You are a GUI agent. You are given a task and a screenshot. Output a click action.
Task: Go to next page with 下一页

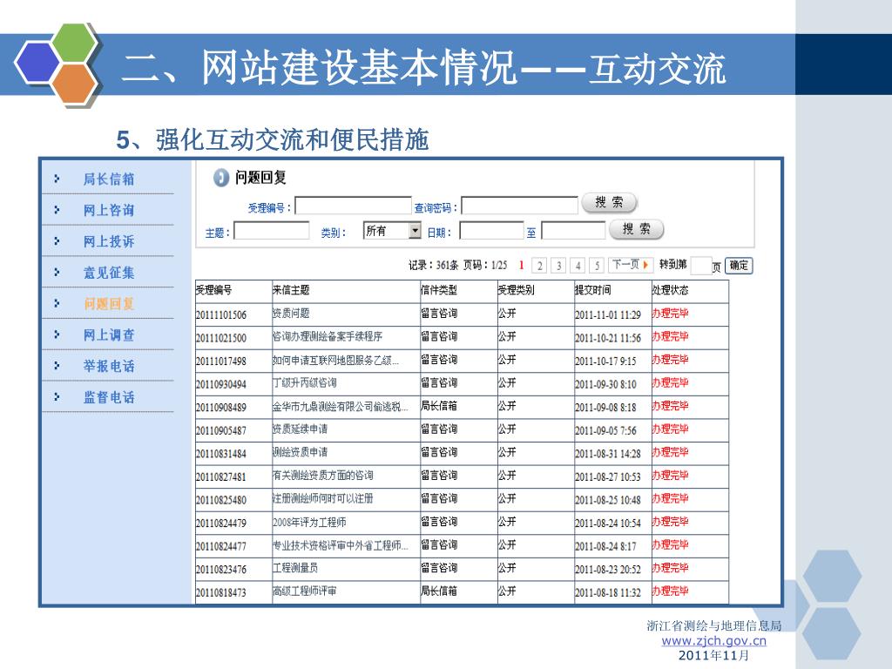tap(631, 265)
